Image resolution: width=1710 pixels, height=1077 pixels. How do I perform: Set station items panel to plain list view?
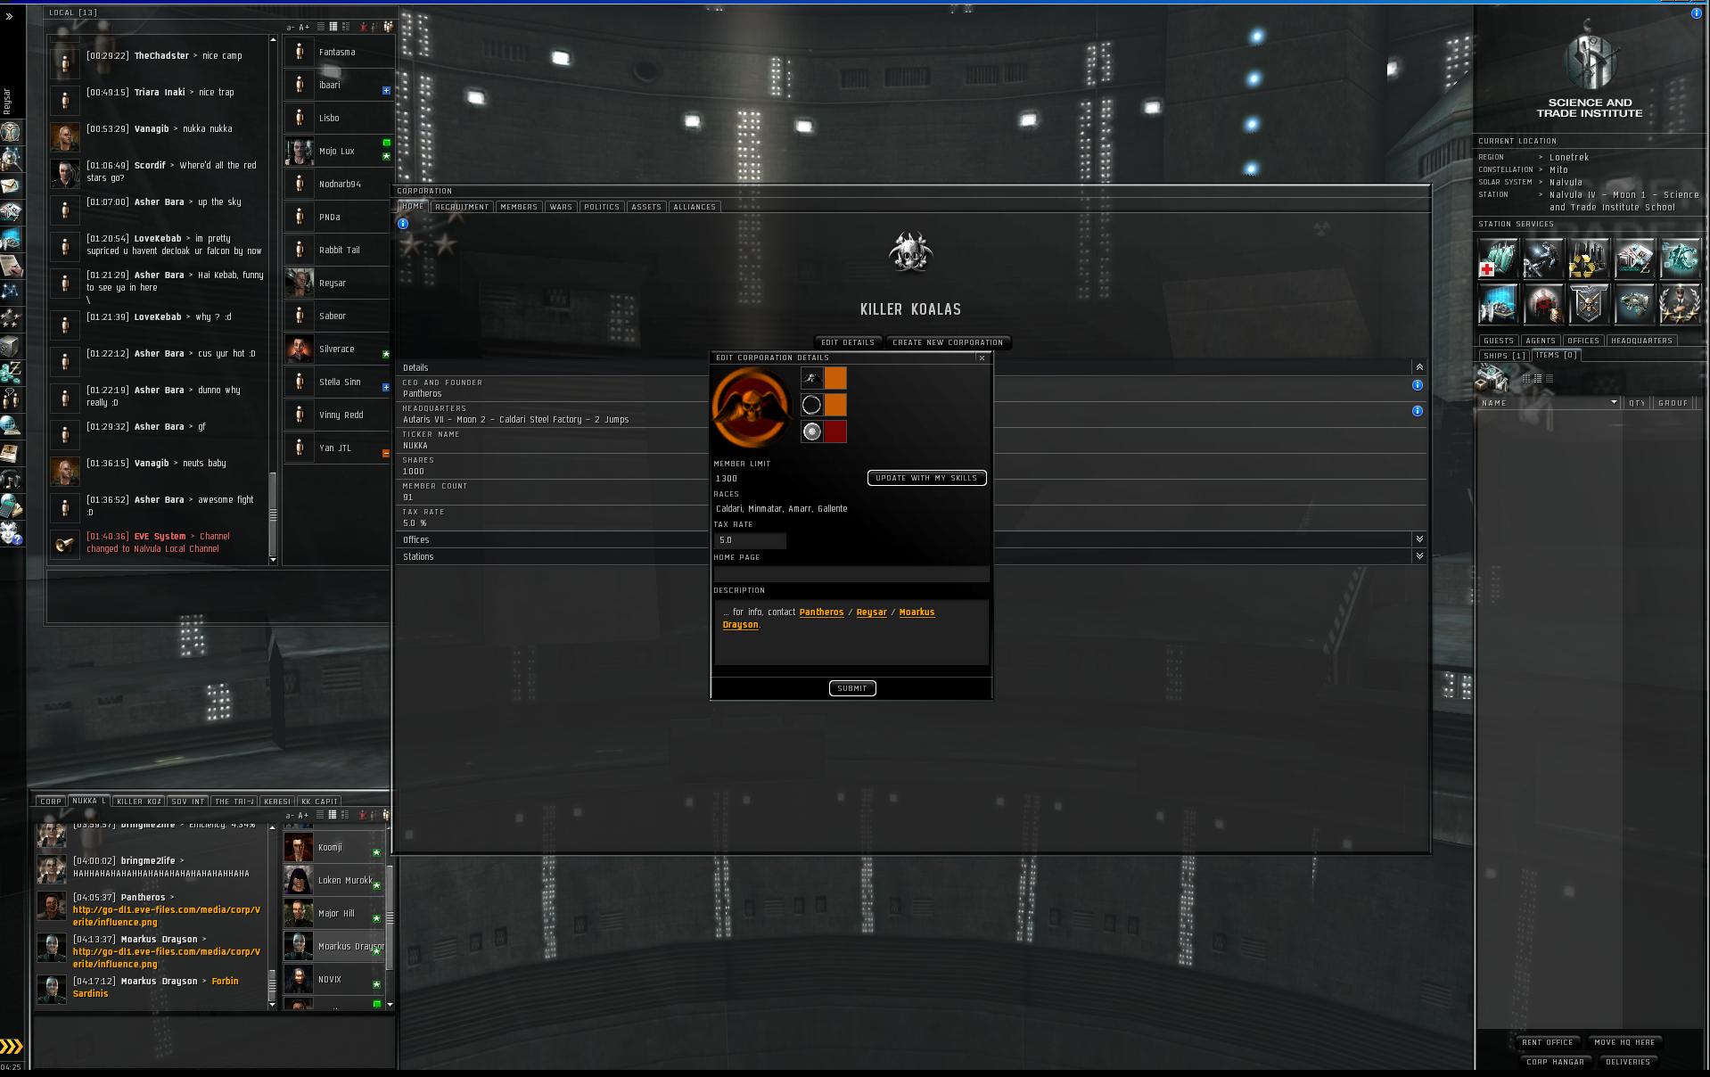coord(1550,379)
